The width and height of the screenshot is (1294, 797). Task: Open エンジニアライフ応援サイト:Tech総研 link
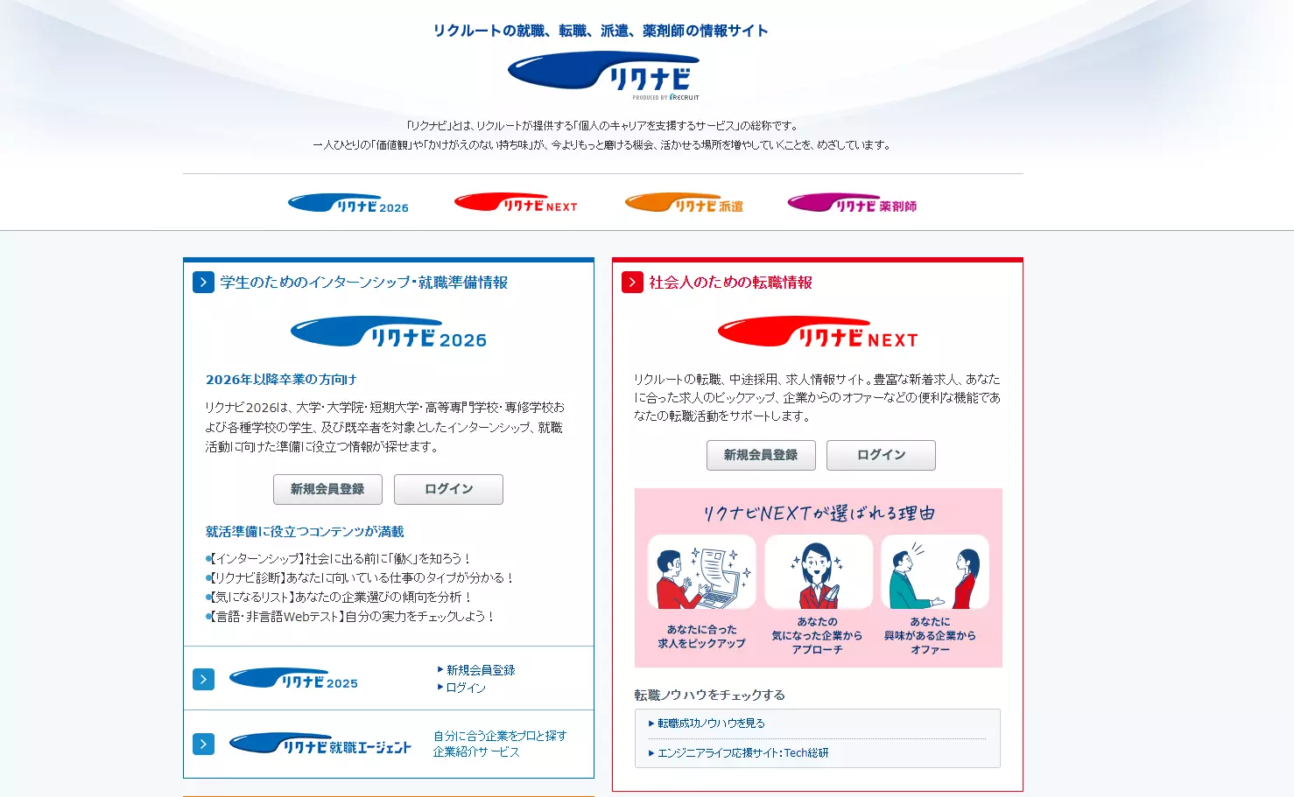738,753
